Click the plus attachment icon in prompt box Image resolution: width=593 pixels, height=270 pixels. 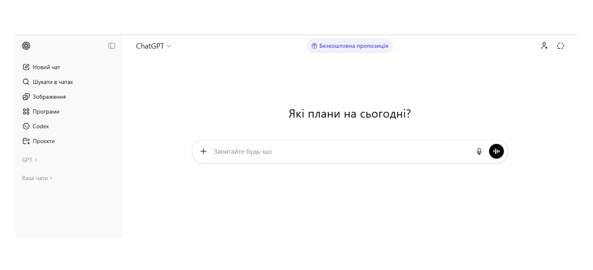coord(204,151)
